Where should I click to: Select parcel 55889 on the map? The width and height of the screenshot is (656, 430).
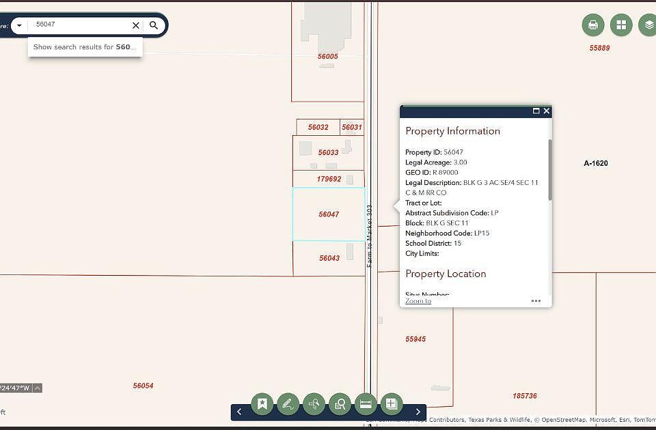click(x=599, y=48)
